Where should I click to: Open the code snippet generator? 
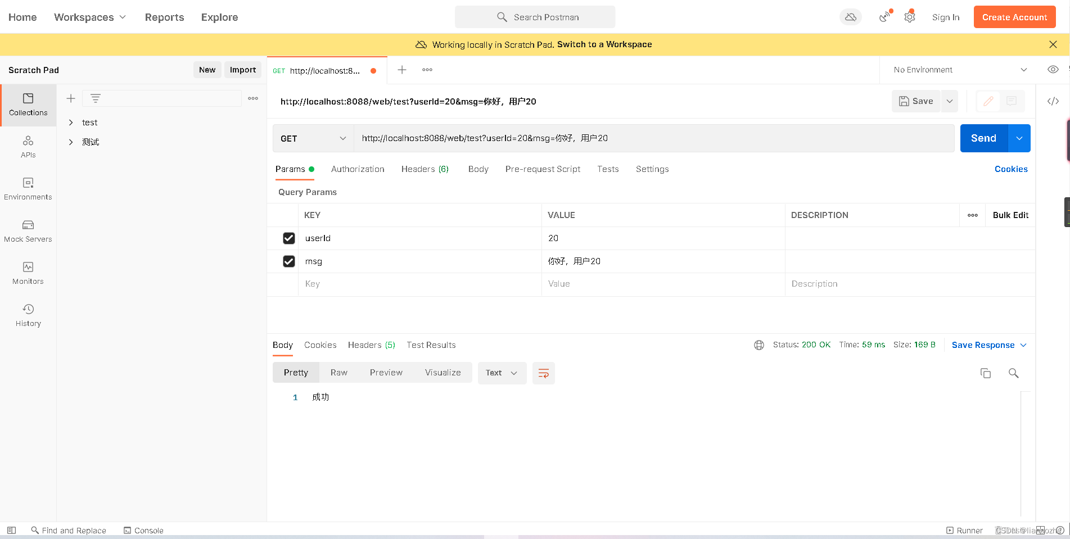[1053, 101]
